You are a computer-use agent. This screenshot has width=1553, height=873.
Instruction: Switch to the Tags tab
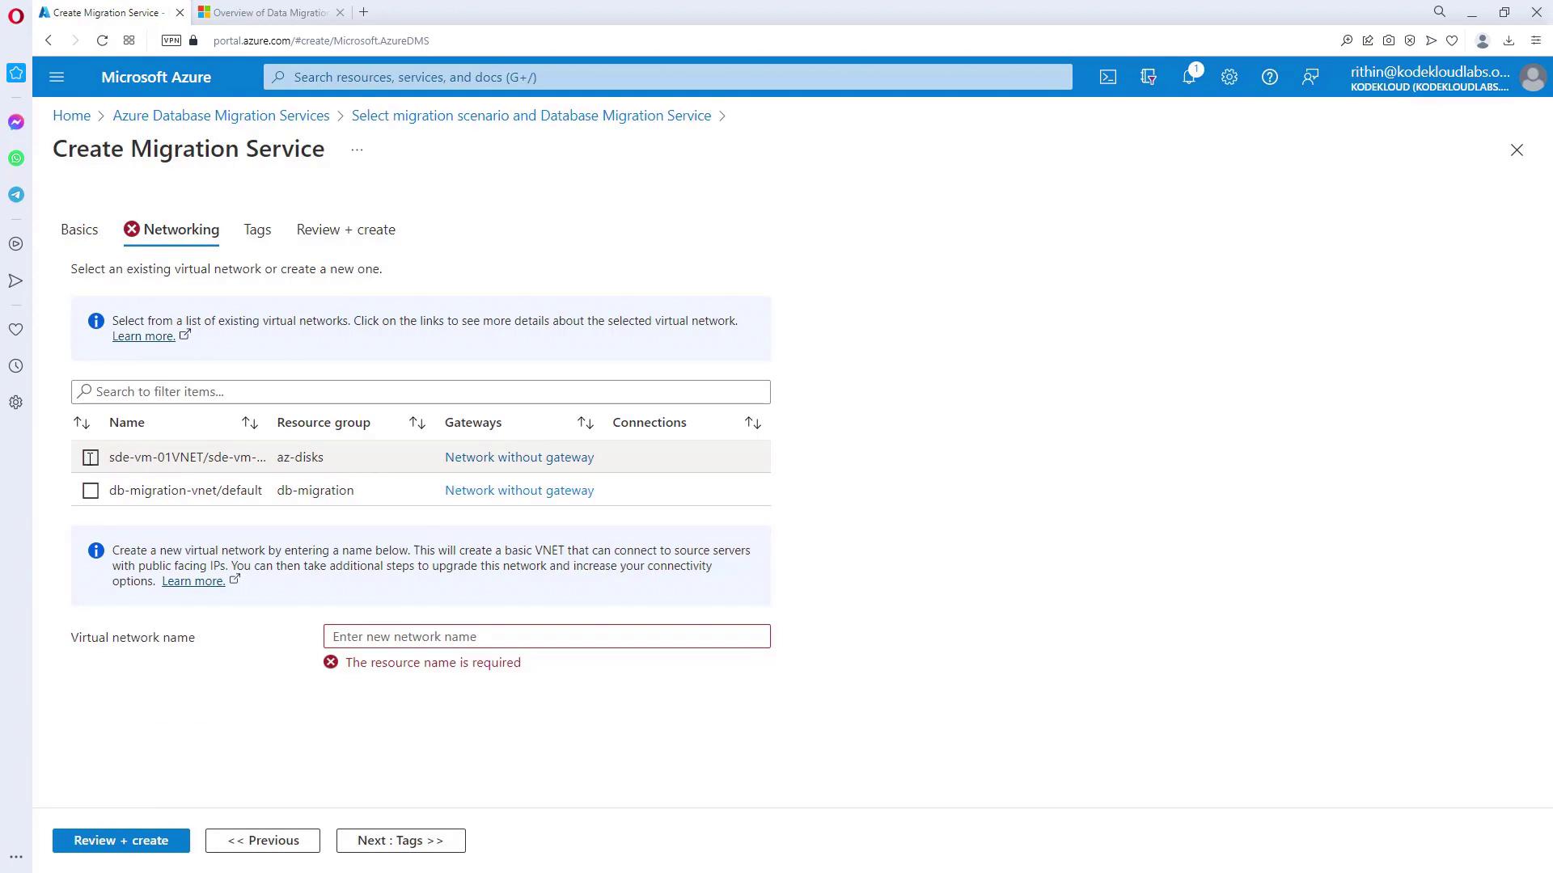[x=257, y=230]
